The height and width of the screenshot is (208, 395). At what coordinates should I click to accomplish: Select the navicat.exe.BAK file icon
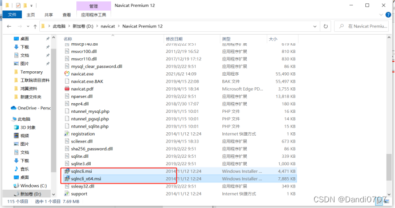pos(67,81)
